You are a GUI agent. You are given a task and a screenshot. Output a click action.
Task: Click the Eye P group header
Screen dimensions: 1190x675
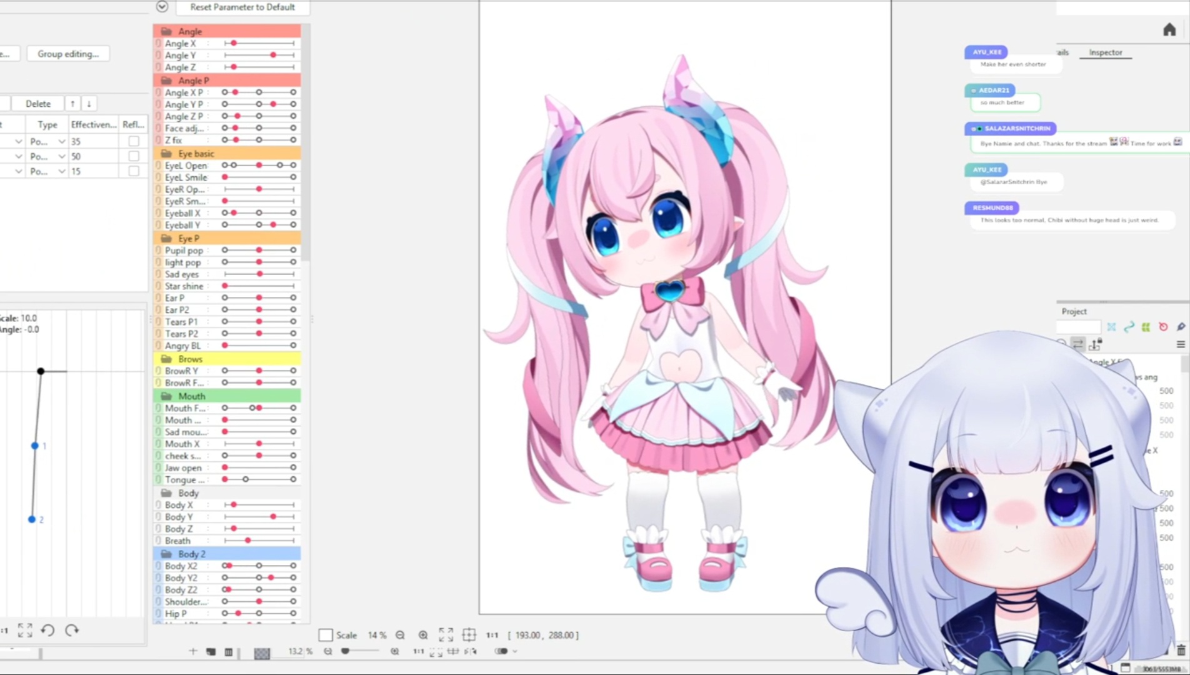(x=227, y=239)
